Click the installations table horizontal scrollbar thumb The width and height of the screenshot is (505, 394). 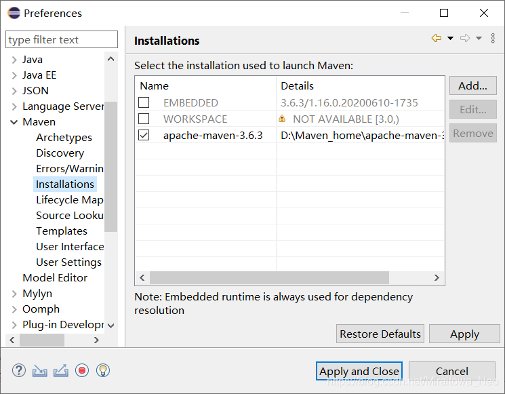tap(269, 278)
